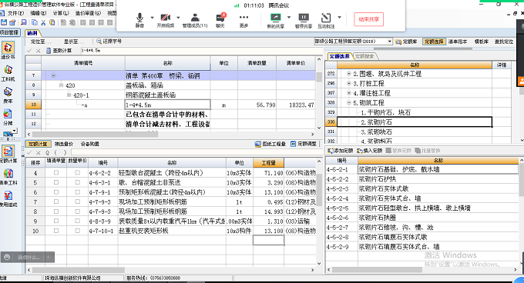
Task: Collapse the 5.砌筑工程 node
Action: pyautogui.click(x=349, y=103)
